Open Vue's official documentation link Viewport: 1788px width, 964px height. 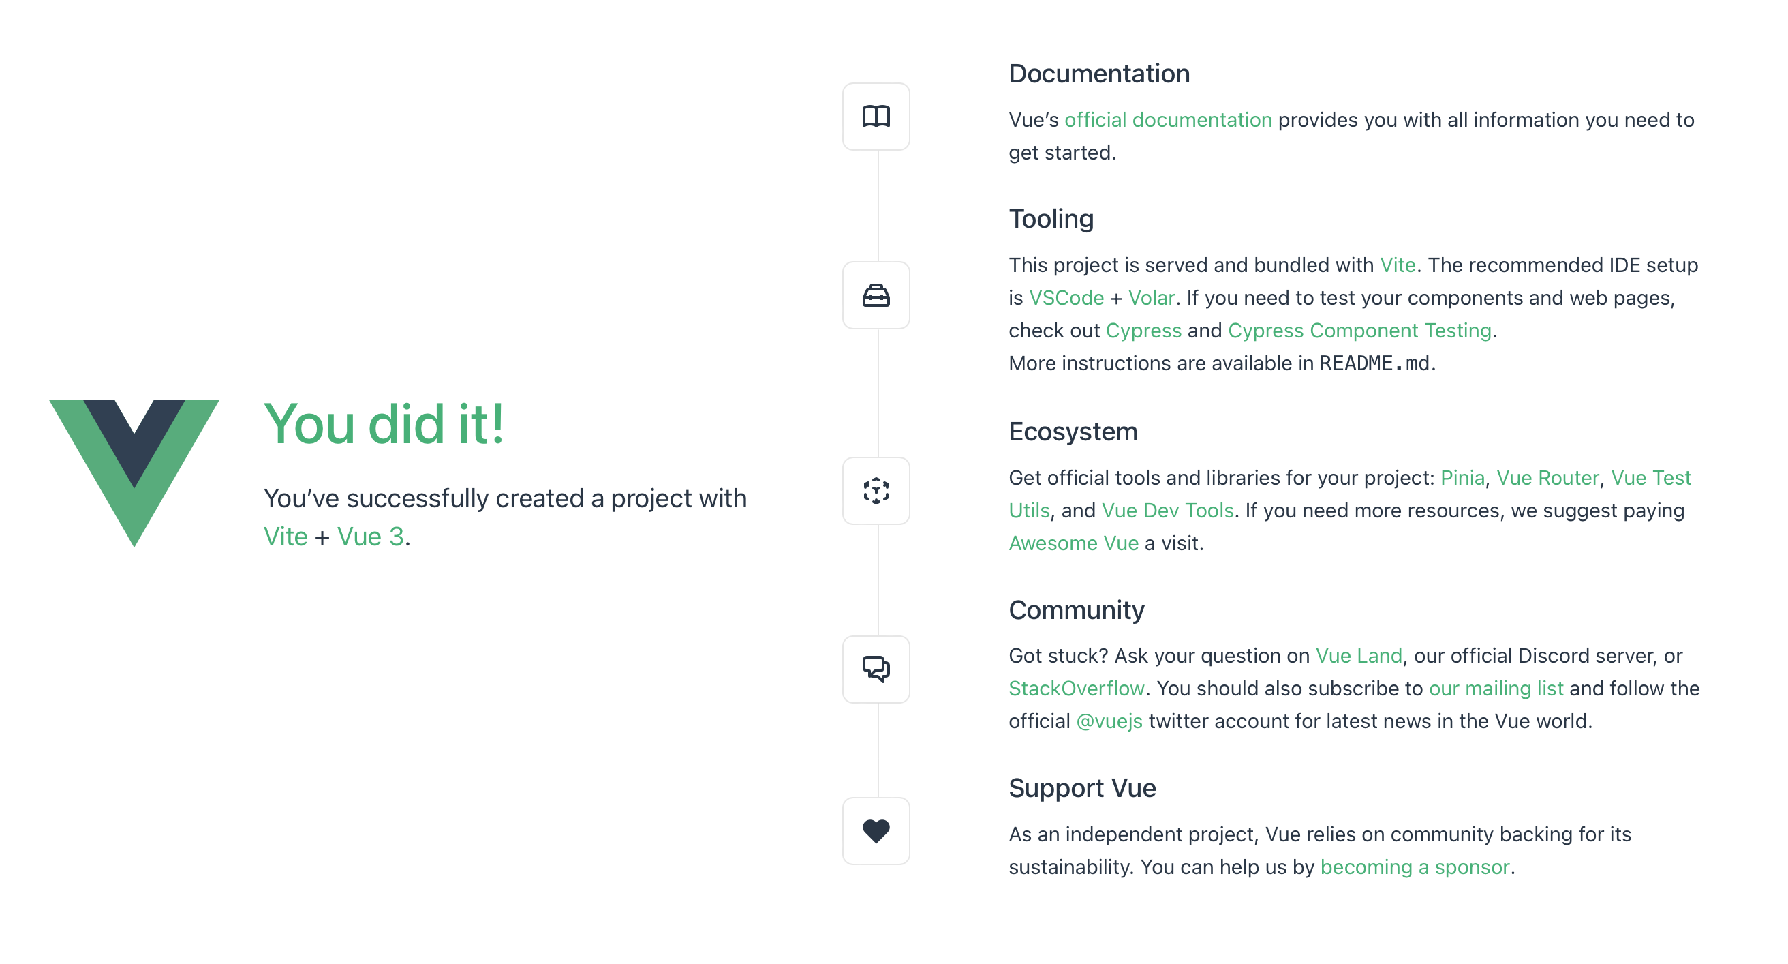pyautogui.click(x=1169, y=119)
